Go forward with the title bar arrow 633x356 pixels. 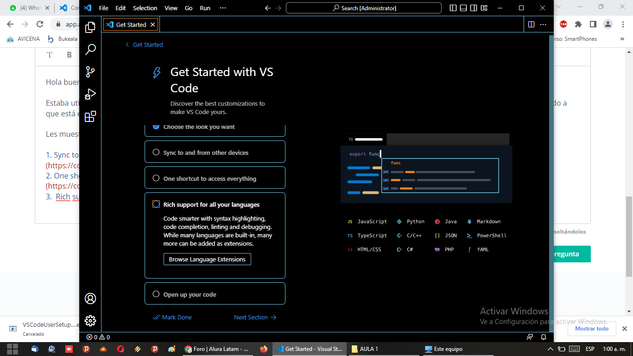278,8
